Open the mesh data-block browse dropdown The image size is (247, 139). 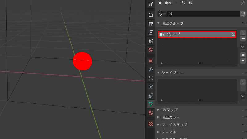click(162, 14)
